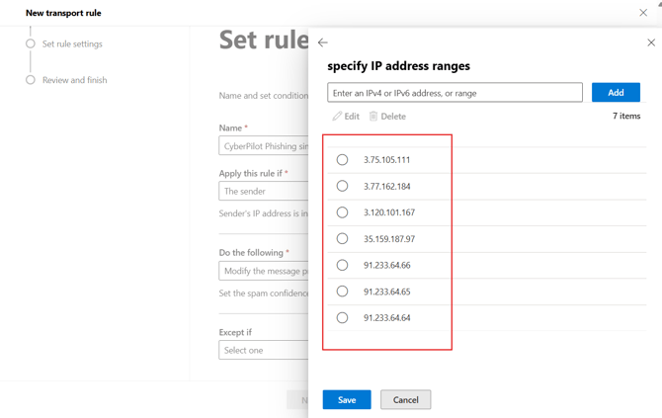Click the IPv4 or IPv6 address input field
This screenshot has height=418, width=662.
455,93
